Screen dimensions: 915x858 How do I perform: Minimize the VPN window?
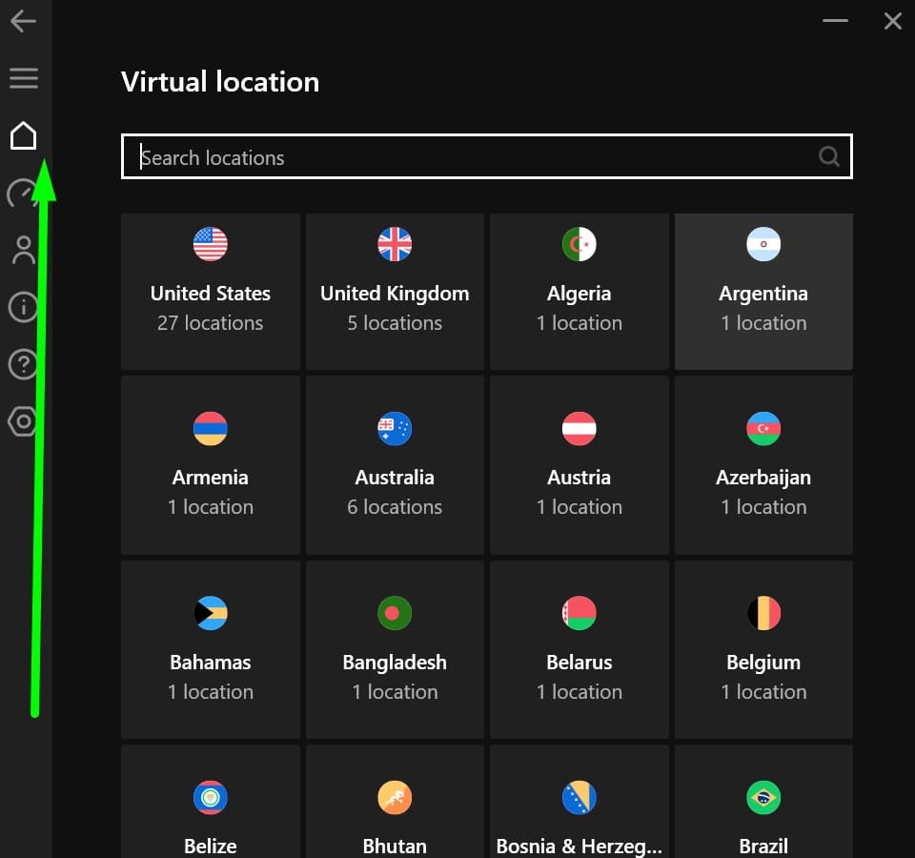click(x=835, y=20)
